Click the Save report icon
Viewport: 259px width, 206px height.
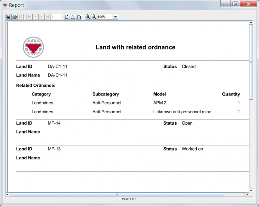coord(9,16)
